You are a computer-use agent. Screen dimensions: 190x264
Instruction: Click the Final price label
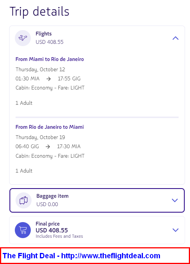[47, 224]
